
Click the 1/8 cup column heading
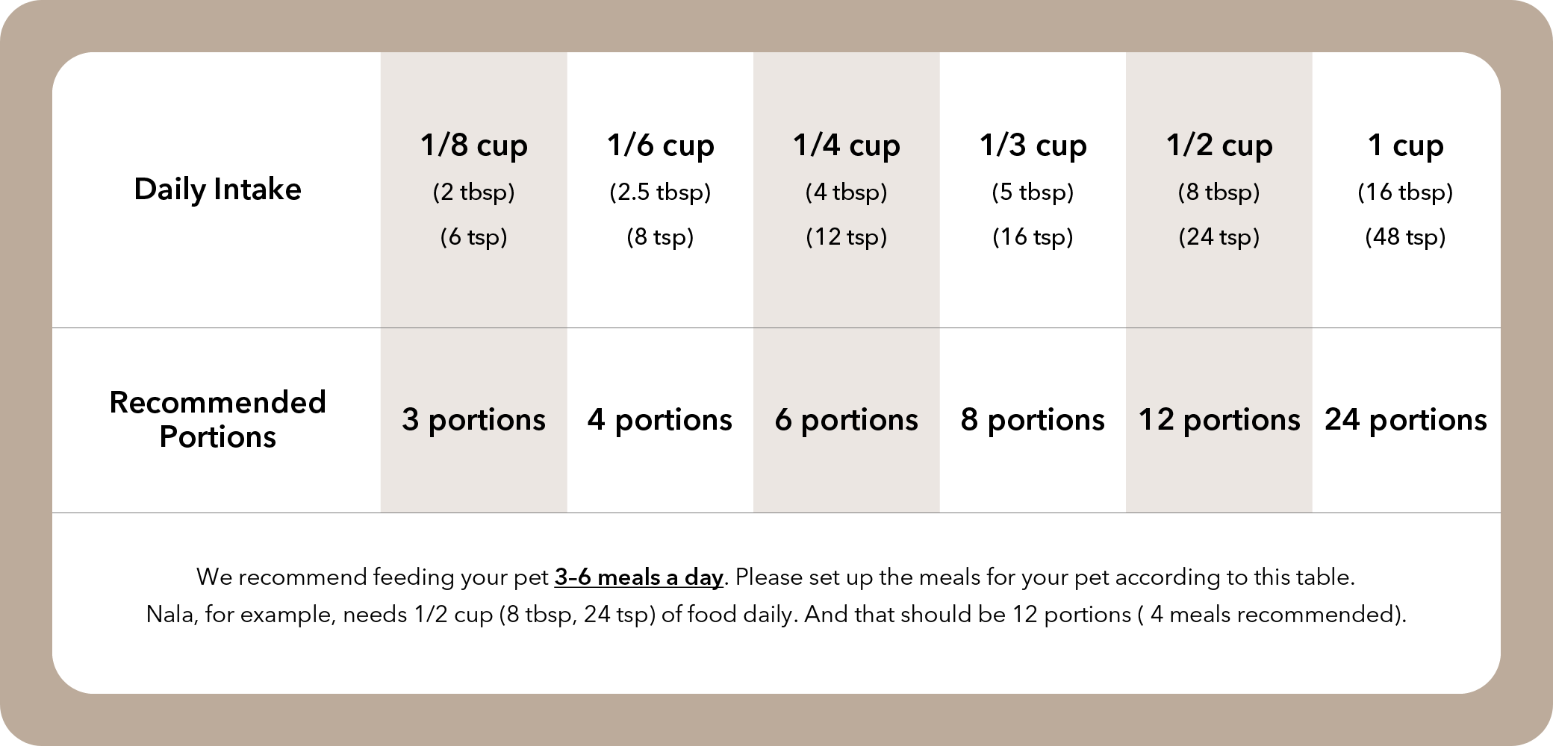pyautogui.click(x=473, y=145)
